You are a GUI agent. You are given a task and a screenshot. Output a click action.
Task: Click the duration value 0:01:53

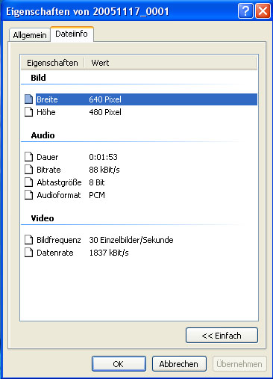103,157
